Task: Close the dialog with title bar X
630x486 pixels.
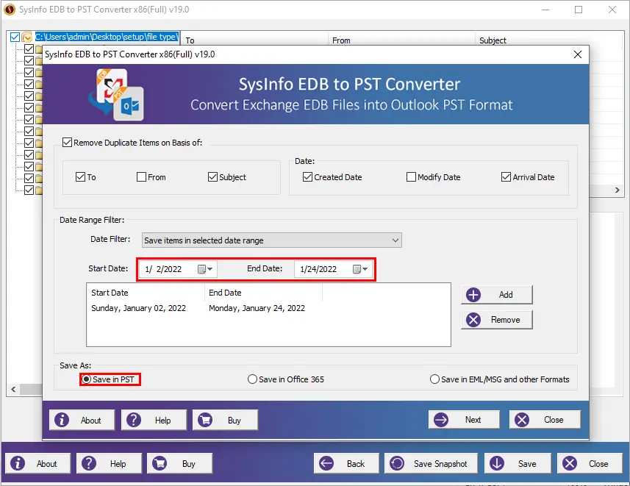Action: 577,54
